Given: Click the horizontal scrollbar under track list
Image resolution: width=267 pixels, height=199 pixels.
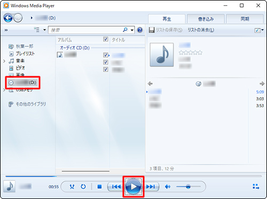Looking at the screenshot, I should [85, 171].
